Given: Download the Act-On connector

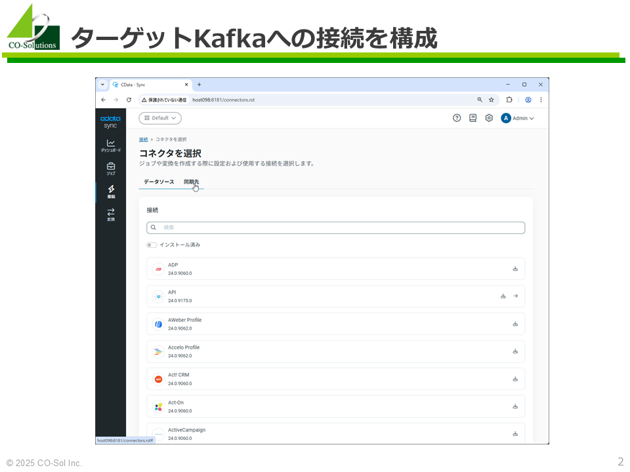Looking at the screenshot, I should coord(515,406).
